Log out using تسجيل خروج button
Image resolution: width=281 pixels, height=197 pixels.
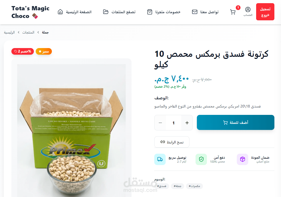pyautogui.click(x=265, y=12)
